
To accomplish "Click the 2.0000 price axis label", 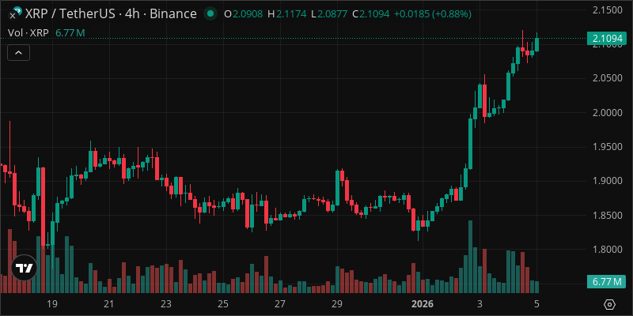I will 607,112.
